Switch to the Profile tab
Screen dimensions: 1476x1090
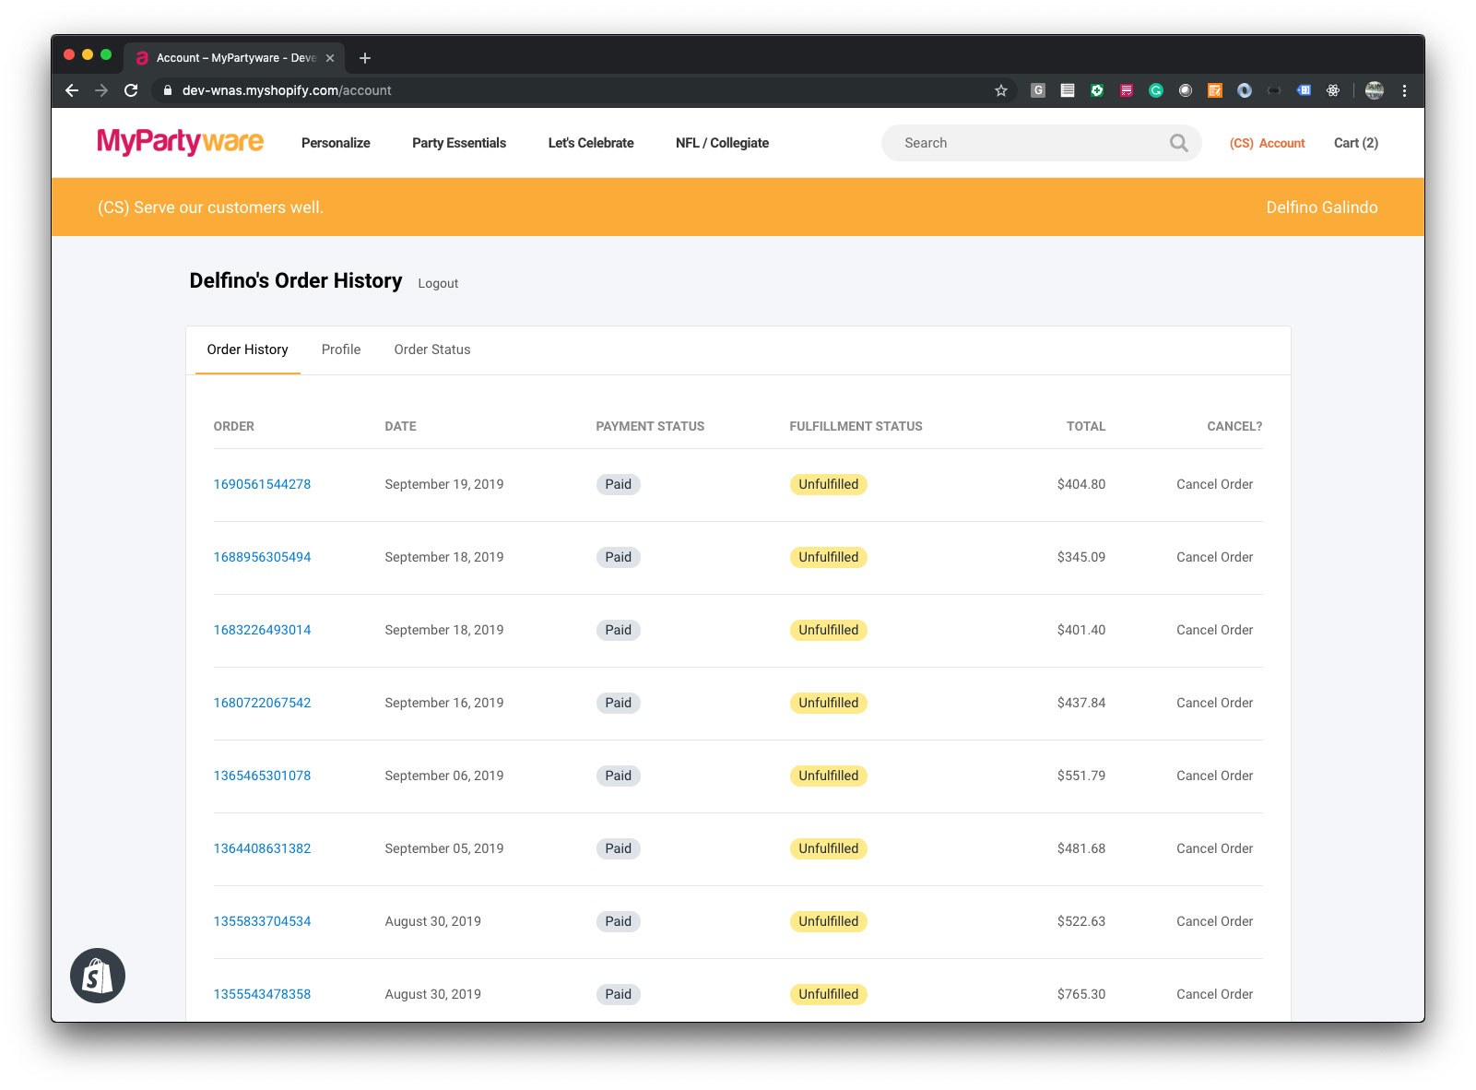(x=341, y=350)
